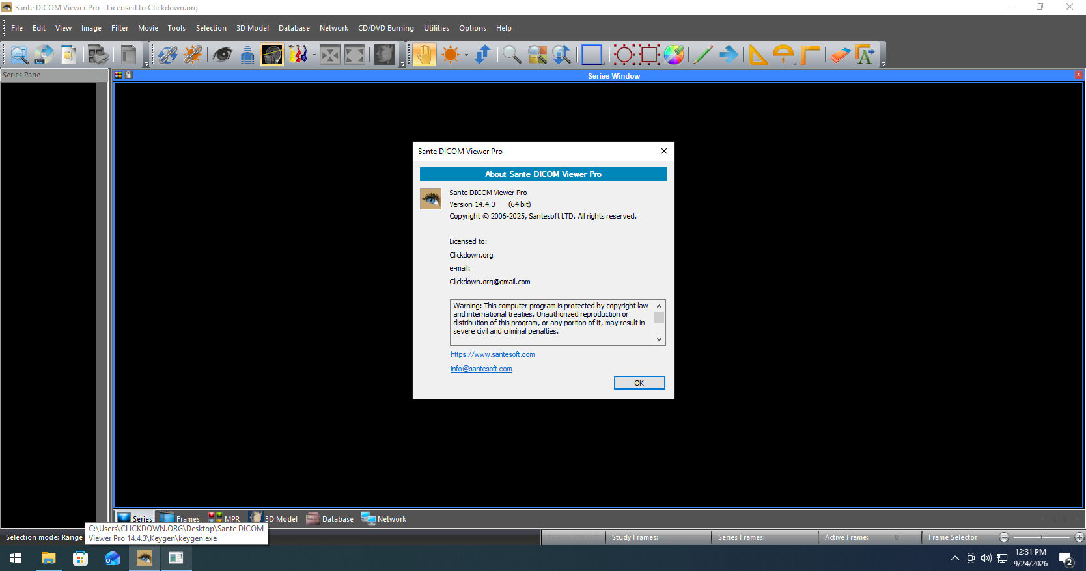This screenshot has width=1086, height=571.
Task: Select the orange triangle angle tool
Action: (x=758, y=55)
